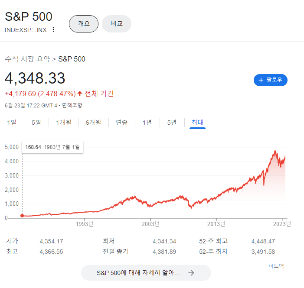Click the 5,000 y-axis label
Screen dimensions: 304x288
coord(12,147)
